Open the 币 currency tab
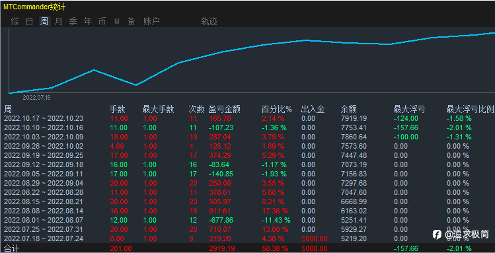This screenshot has width=495, height=253. coord(102,21)
